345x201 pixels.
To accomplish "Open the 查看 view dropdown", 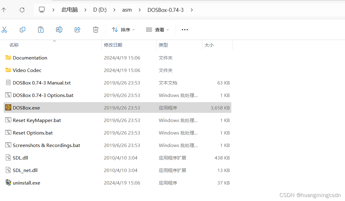I will click(157, 30).
